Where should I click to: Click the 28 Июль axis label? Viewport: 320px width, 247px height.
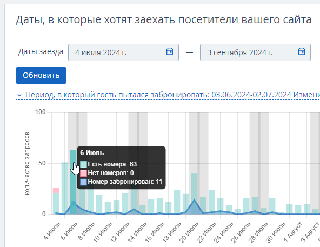point(258,232)
